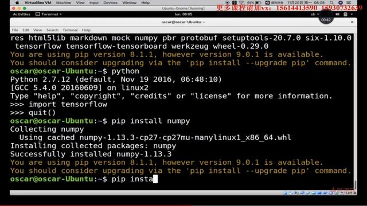Open the terminal File menu
The width and height of the screenshot is (367, 206).
tap(15, 30)
